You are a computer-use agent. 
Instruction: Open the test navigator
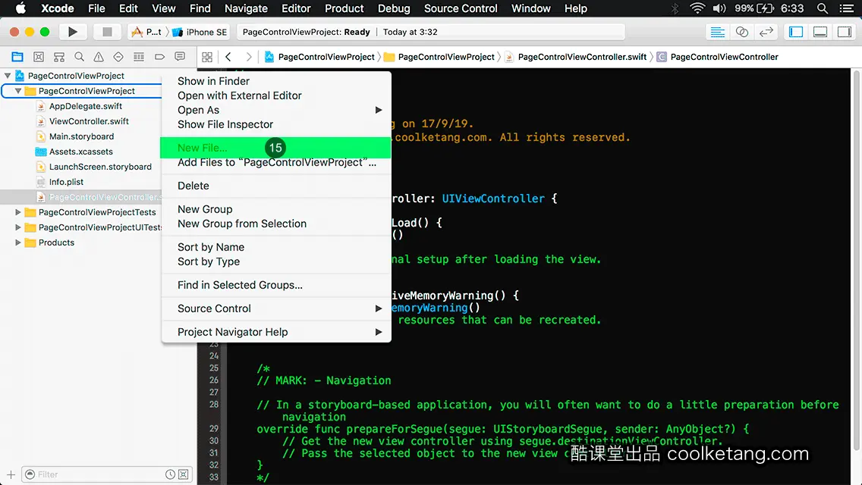pyautogui.click(x=118, y=57)
